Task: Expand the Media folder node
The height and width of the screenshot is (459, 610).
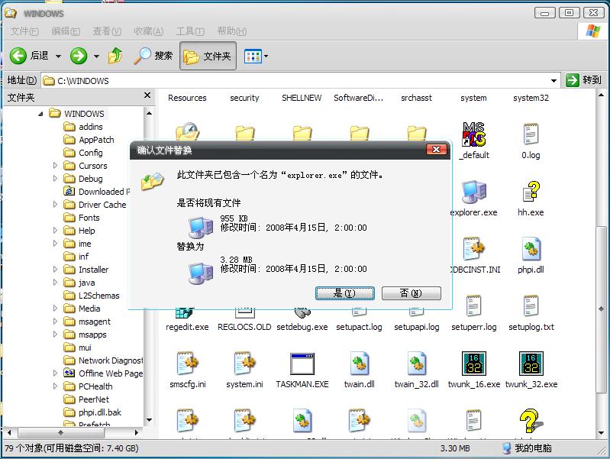Action: (x=55, y=309)
